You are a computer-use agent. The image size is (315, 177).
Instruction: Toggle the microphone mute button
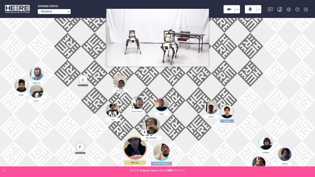250,9
